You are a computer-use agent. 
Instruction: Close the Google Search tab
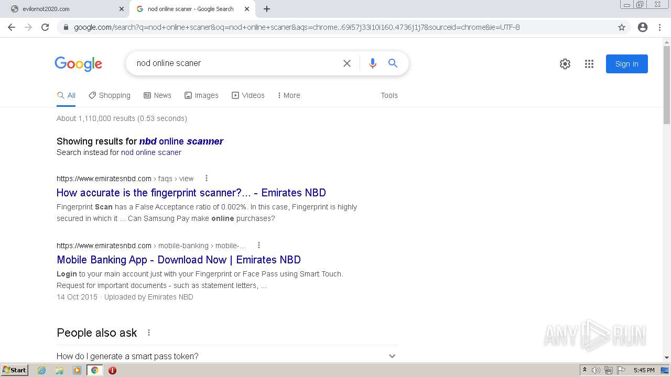click(x=247, y=9)
